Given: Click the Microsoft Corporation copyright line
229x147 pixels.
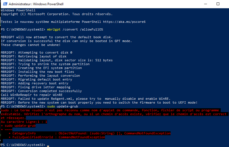Looking at the screenshot, I should point(56,14).
